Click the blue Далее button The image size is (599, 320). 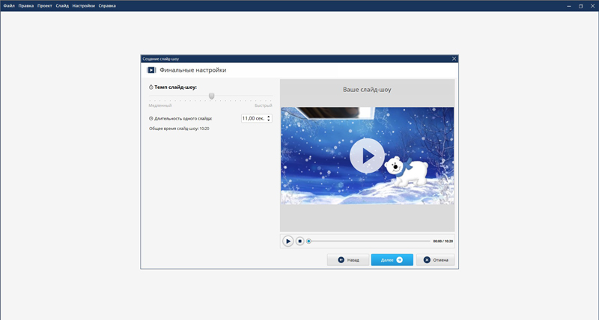[x=392, y=260]
